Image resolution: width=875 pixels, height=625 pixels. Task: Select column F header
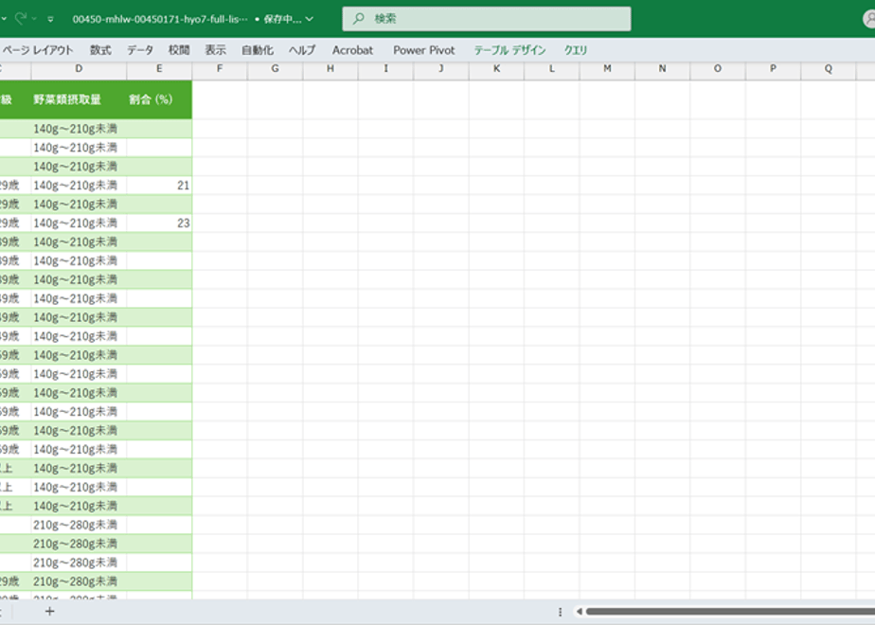pos(220,68)
